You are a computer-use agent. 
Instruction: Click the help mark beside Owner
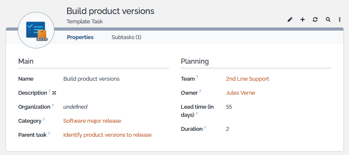point(200,91)
